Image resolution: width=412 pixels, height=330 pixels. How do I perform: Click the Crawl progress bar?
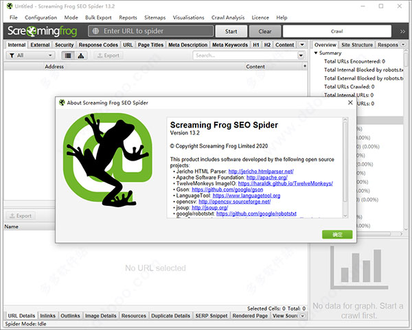click(337, 32)
